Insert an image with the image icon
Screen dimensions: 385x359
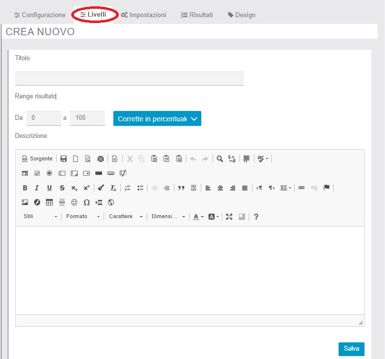click(x=25, y=202)
